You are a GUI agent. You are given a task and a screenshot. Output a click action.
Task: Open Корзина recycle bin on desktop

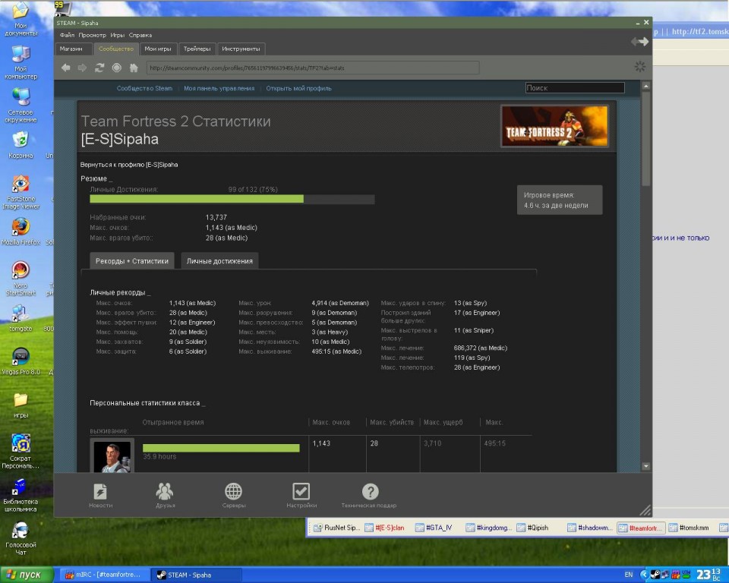pyautogui.click(x=21, y=146)
